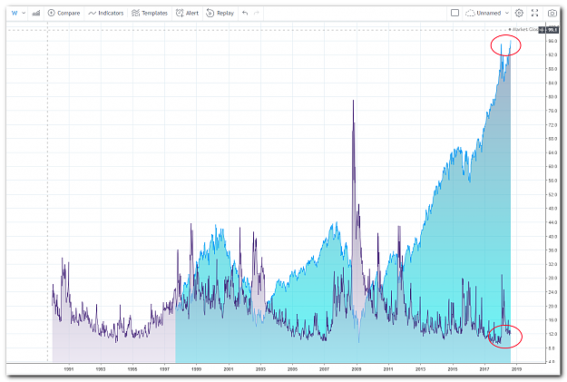This screenshot has height=382, width=567.
Task: Click the 1999 label on time axis
Action: pos(196,369)
